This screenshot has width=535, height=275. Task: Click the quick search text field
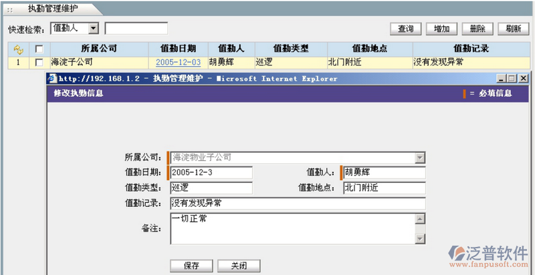point(136,29)
